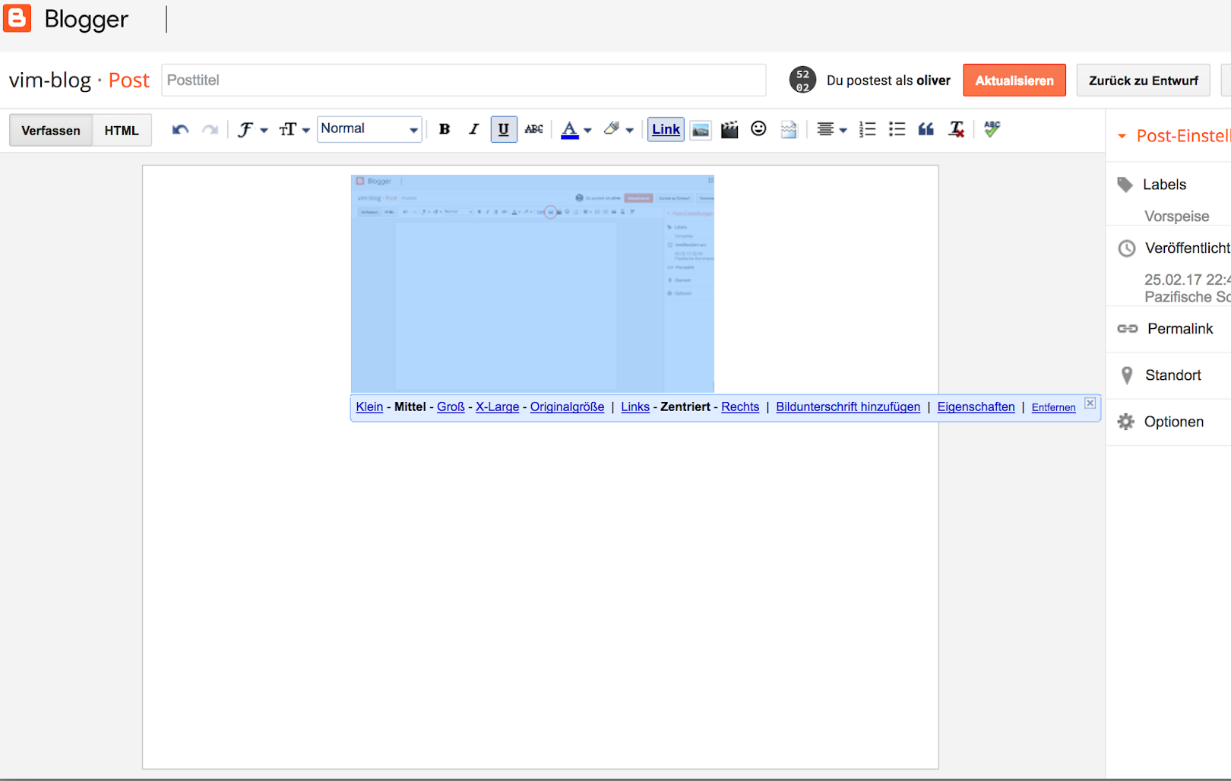Undo the last edit
This screenshot has height=781, width=1231.
click(180, 130)
